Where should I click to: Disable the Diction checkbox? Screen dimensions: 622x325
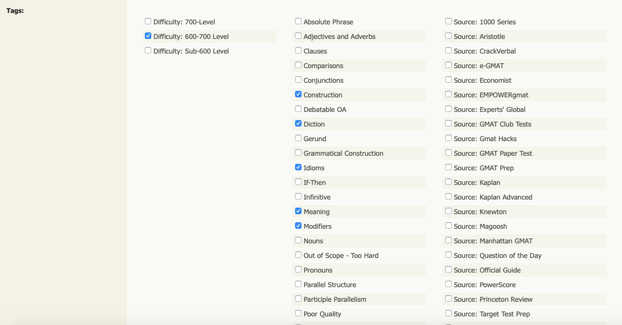click(298, 124)
